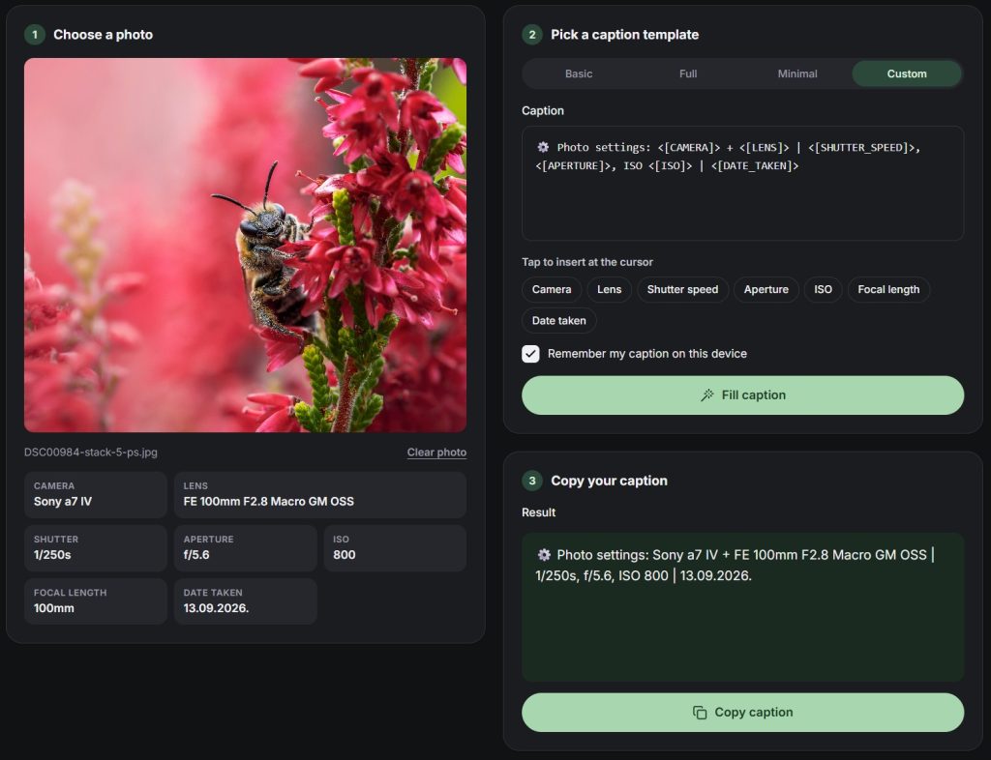Insert the Lens tag chip
991x760 pixels.
(x=610, y=290)
